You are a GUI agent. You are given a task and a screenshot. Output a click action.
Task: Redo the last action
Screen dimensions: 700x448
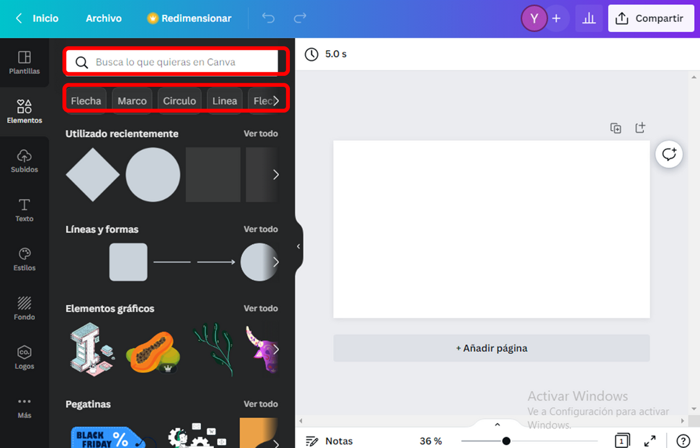pos(300,19)
